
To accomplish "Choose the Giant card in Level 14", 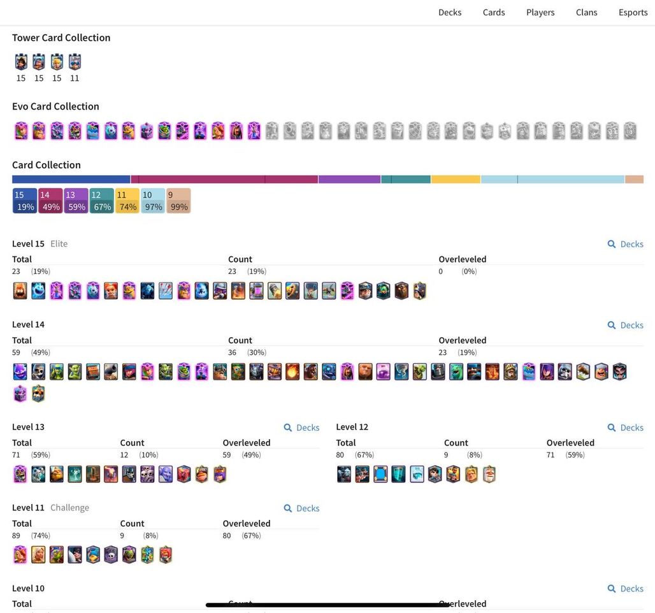I will coord(365,372).
